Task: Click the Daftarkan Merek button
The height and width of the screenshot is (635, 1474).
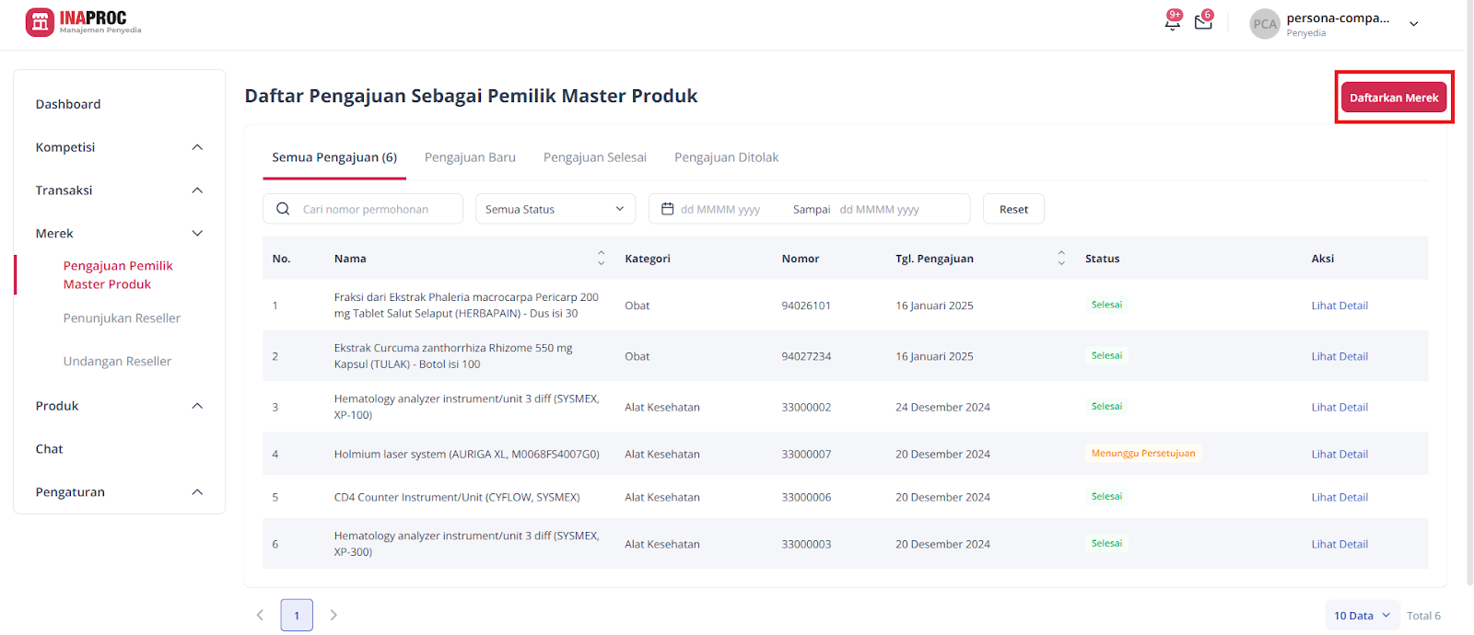Action: tap(1394, 98)
